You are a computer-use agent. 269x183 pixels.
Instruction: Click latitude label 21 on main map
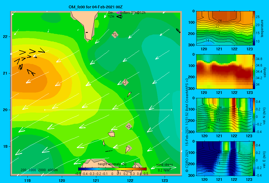(x=5, y=73)
